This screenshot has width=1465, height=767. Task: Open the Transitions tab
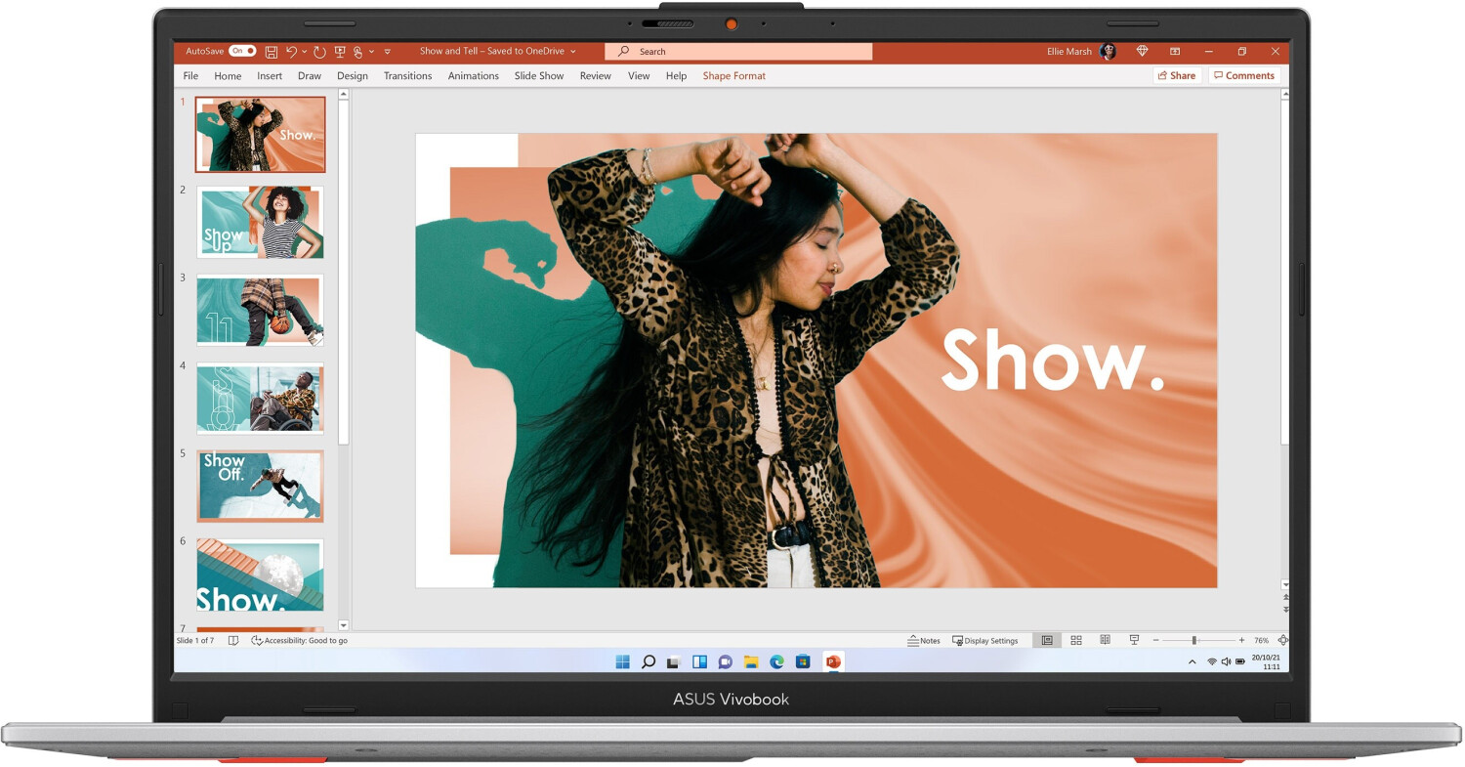(407, 76)
